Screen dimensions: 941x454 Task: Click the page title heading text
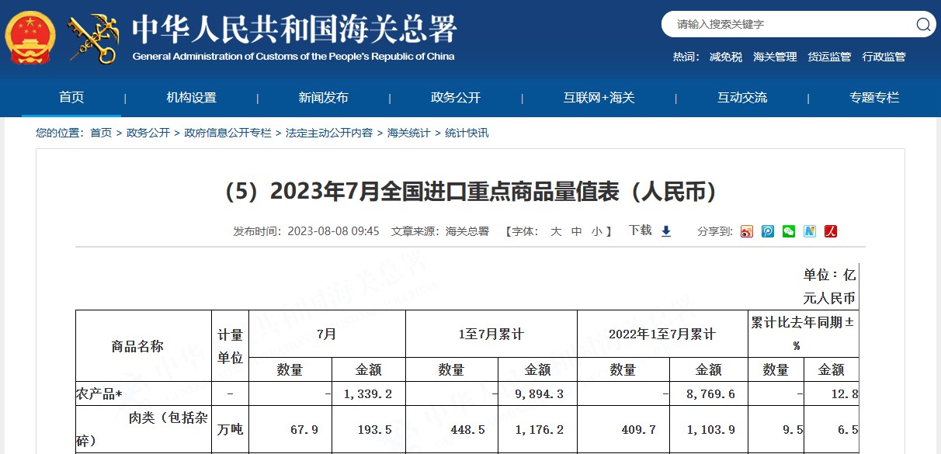point(470,192)
